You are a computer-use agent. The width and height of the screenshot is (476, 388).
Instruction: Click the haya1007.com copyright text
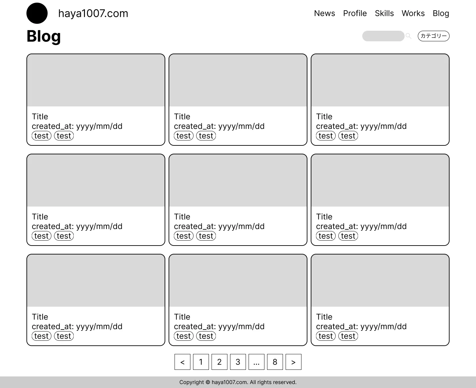tap(229, 382)
